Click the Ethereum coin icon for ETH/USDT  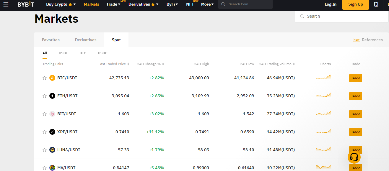click(52, 96)
